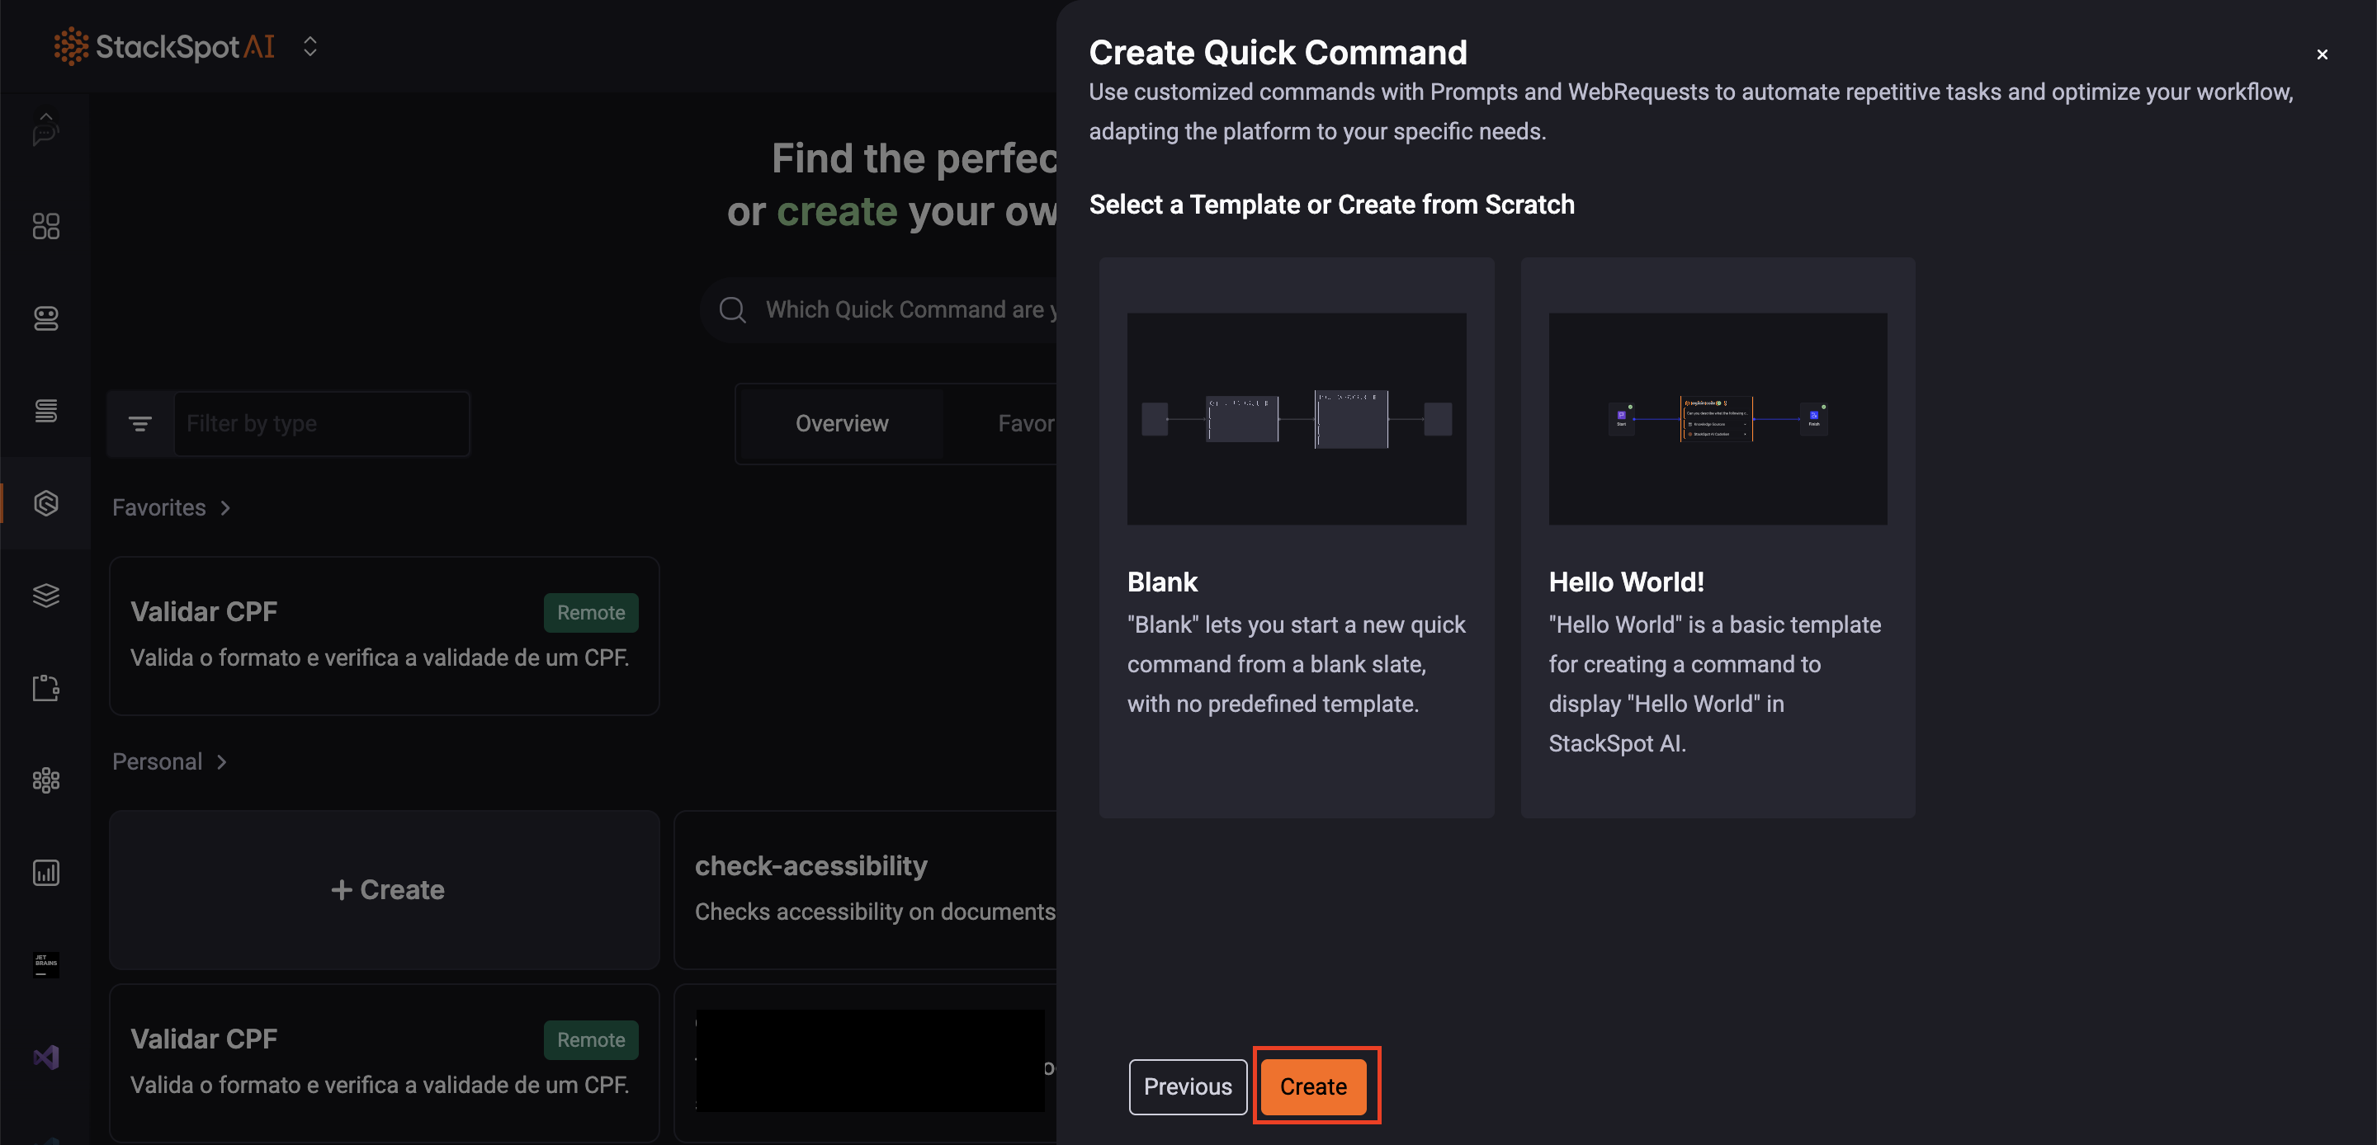Click the Previous button
The width and height of the screenshot is (2377, 1145).
[x=1188, y=1086]
